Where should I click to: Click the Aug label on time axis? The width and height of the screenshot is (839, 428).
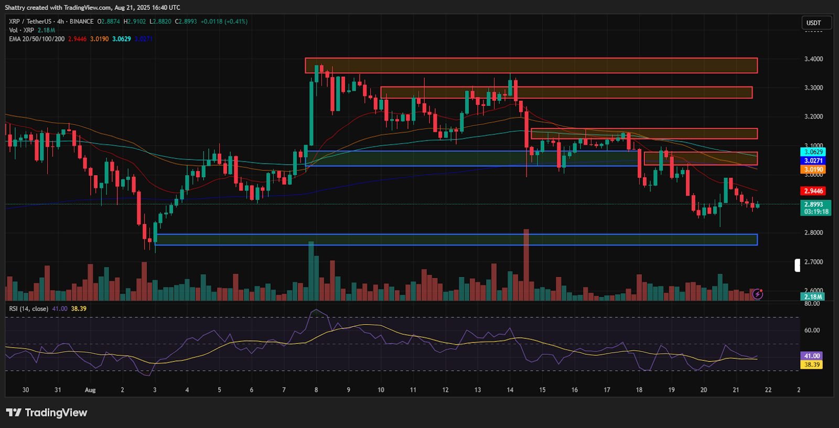[90, 390]
